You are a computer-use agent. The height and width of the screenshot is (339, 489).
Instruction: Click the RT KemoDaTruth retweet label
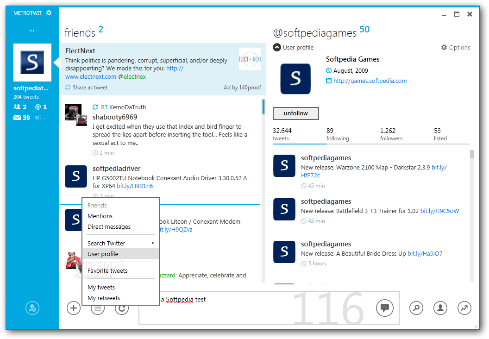(x=119, y=107)
